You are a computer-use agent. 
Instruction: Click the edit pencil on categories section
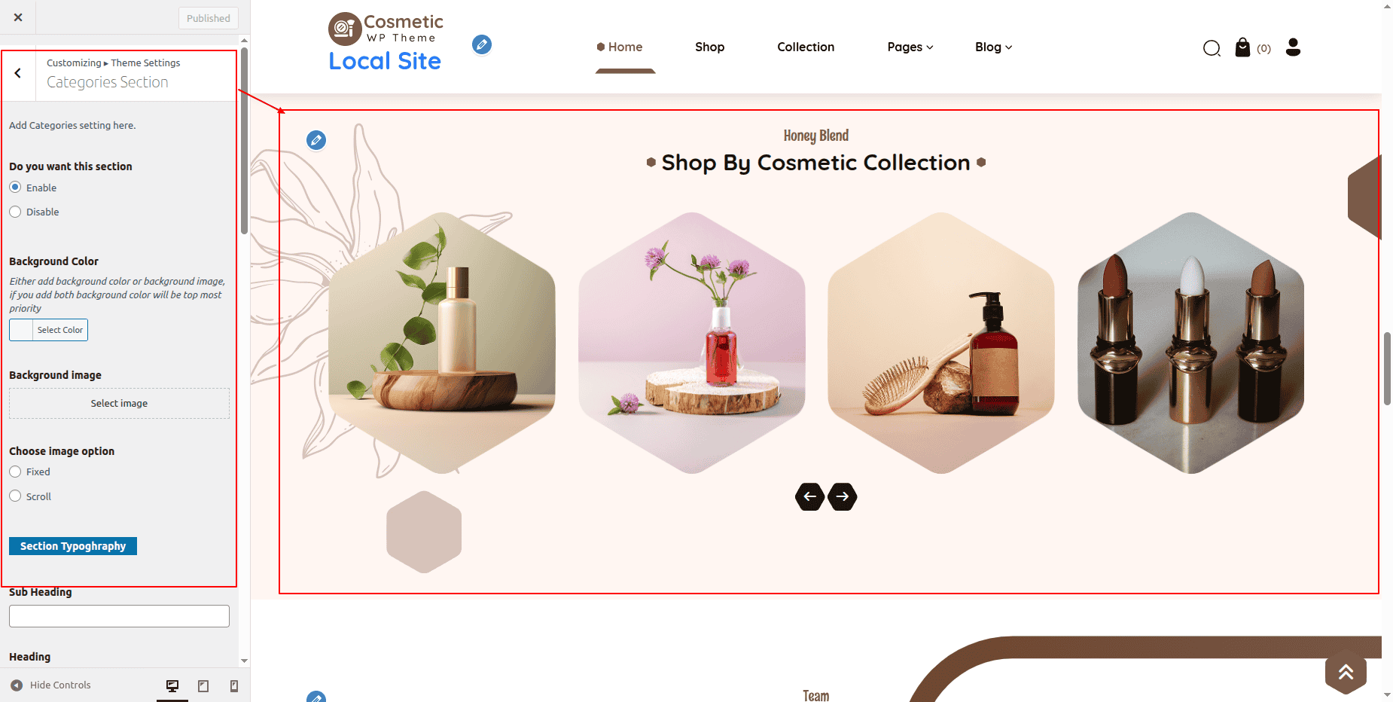point(316,140)
